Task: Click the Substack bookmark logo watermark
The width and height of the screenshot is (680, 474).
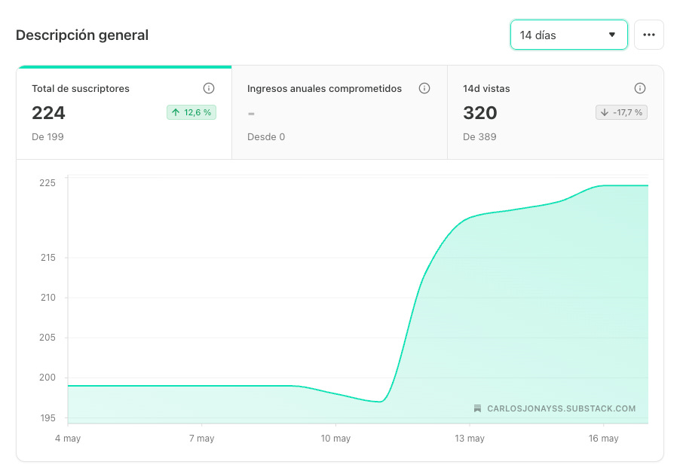Action: (477, 408)
